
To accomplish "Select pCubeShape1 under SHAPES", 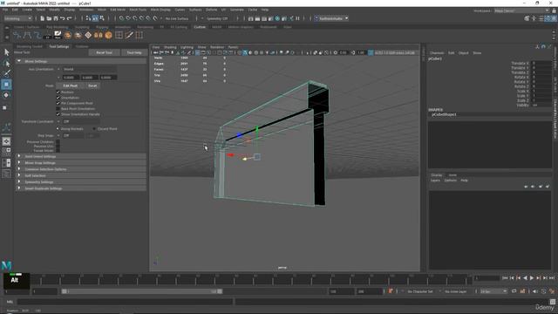I will click(x=444, y=114).
